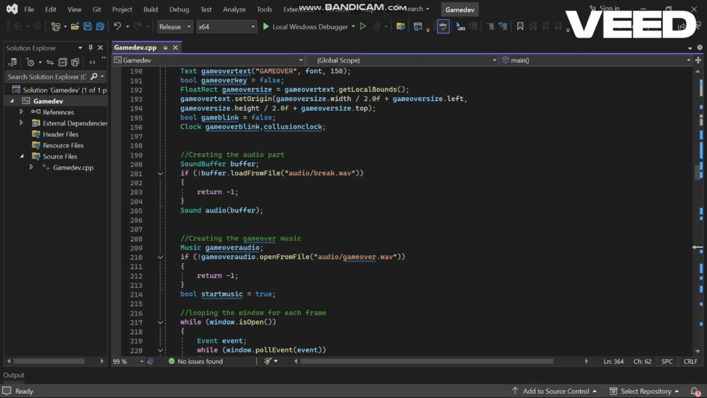Collapse the code region at line 201
The height and width of the screenshot is (398, 707).
tap(160, 174)
